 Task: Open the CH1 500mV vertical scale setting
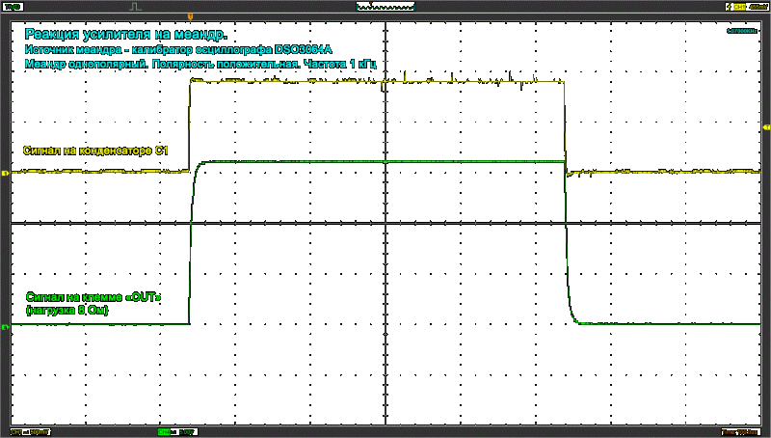tap(31, 432)
